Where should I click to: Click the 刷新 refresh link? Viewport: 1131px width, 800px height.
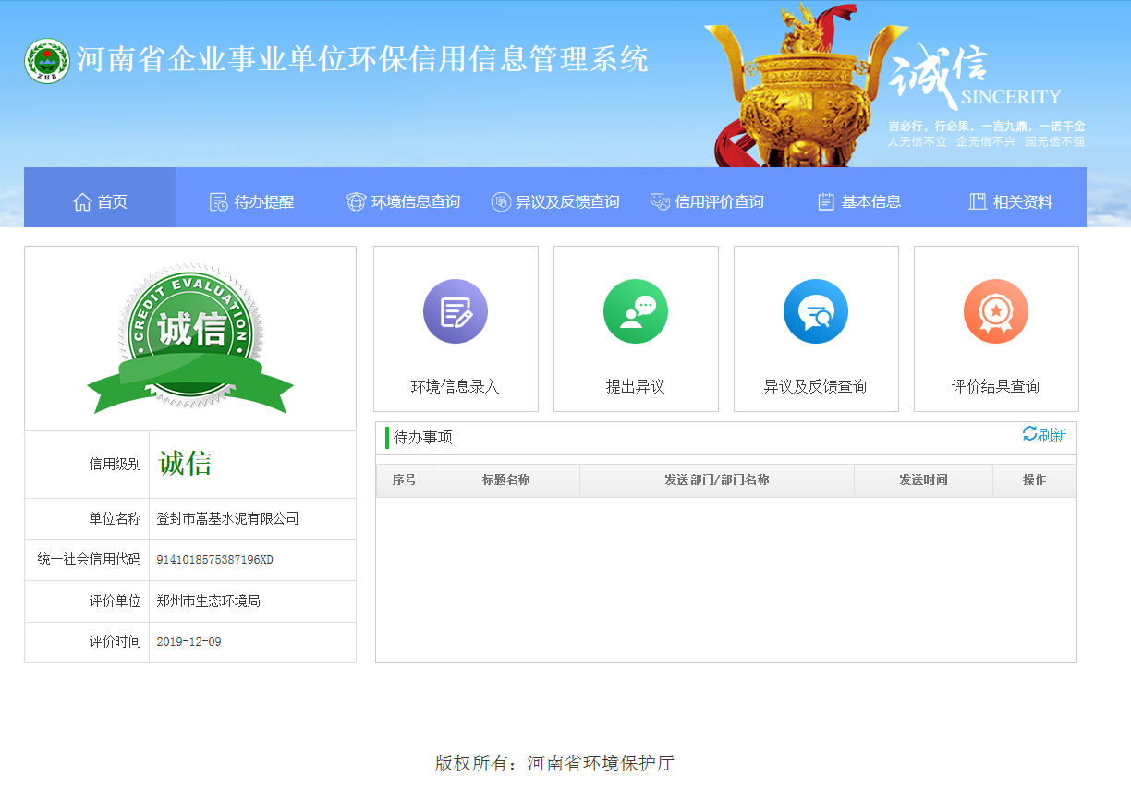click(1052, 436)
